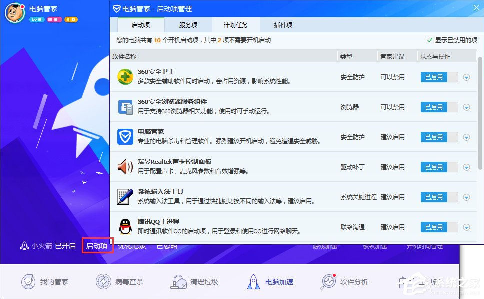Click the 360安全卫士 shield icon
Image resolution: width=484 pixels, height=299 pixels.
[125, 77]
